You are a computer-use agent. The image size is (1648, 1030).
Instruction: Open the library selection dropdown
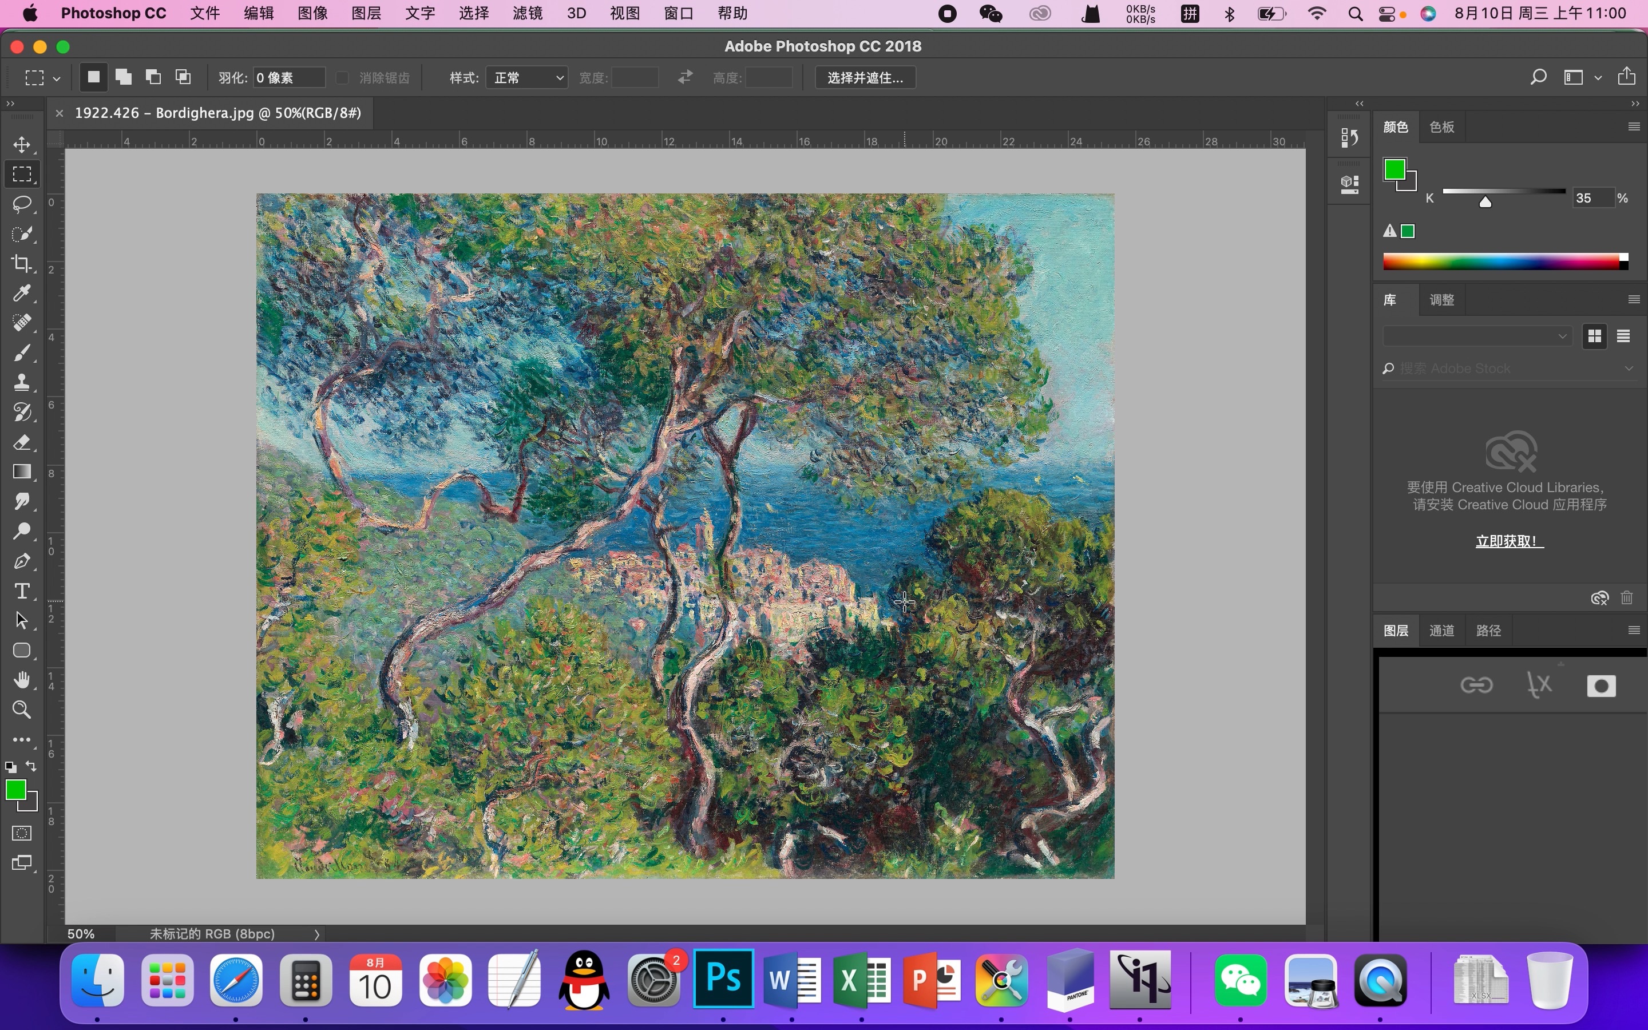(x=1477, y=336)
